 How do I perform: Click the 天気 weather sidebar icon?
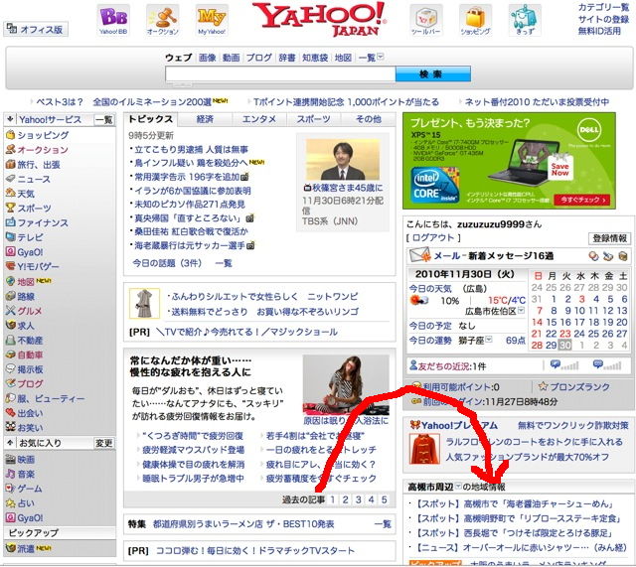10,194
